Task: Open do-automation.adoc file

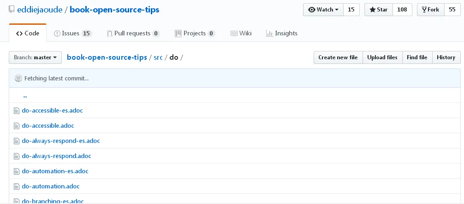Action: (x=51, y=187)
